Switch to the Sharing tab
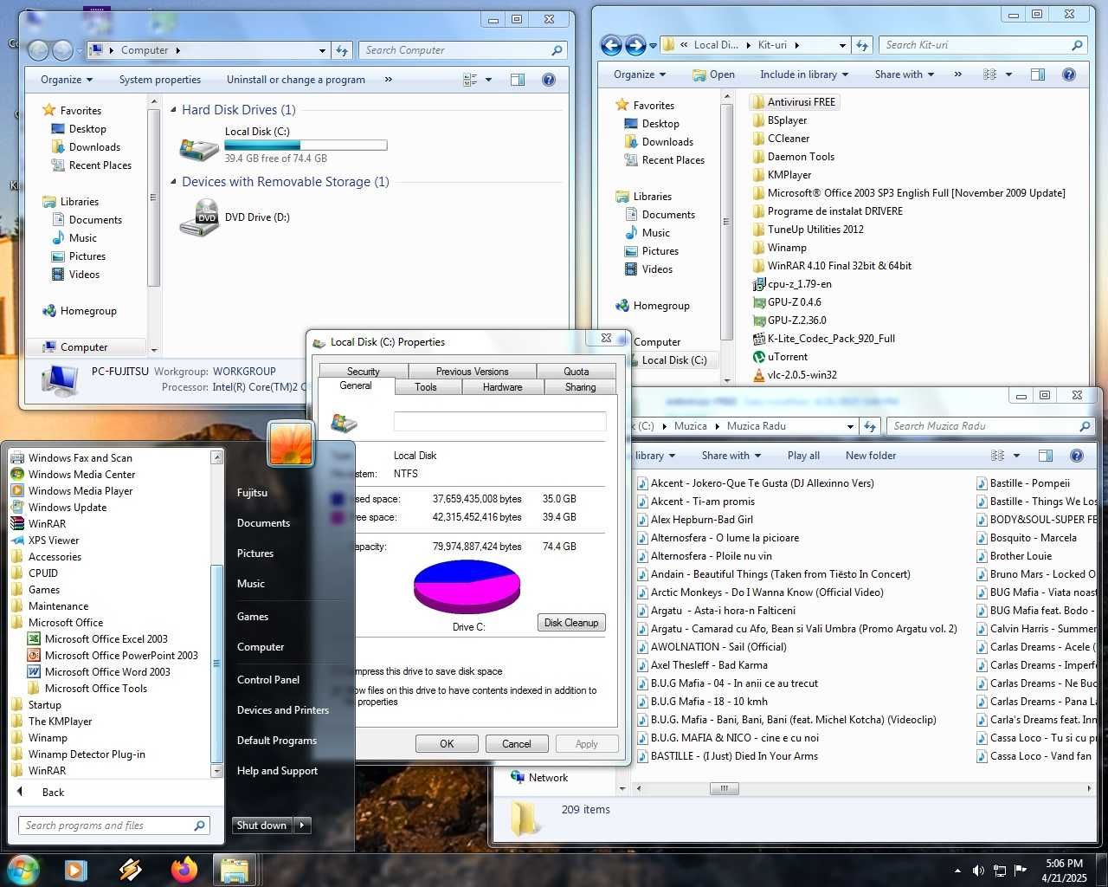The image size is (1108, 887). click(580, 387)
